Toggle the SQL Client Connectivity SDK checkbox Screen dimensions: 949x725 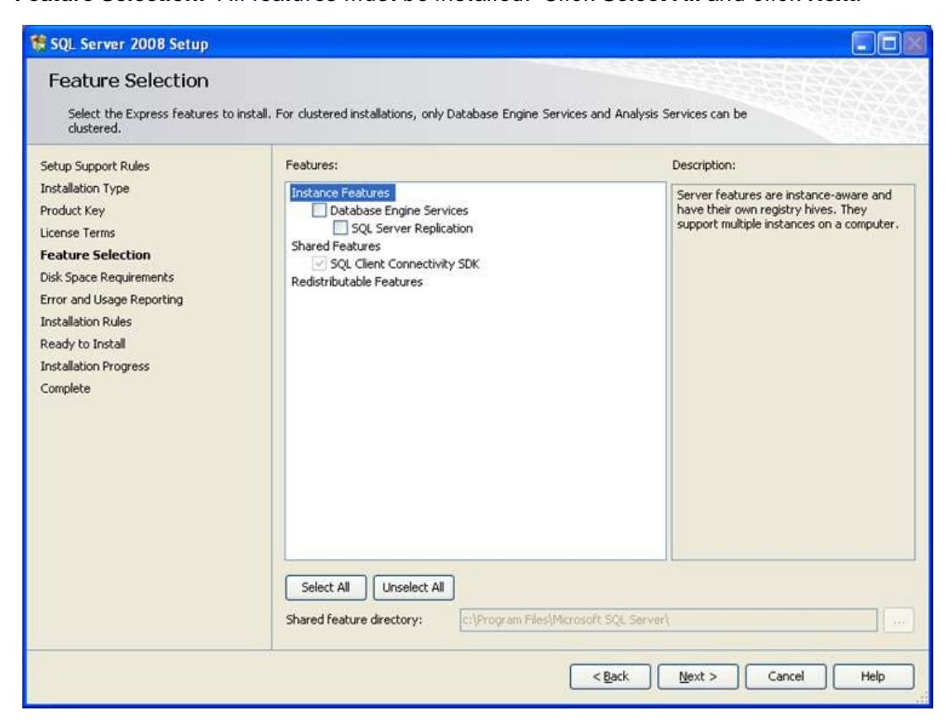tap(319, 263)
